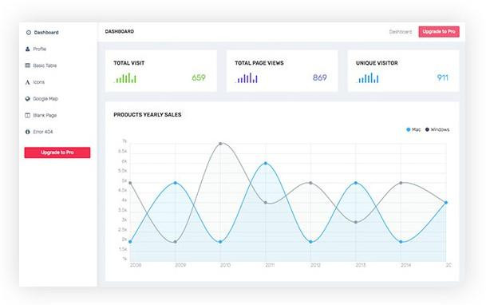The width and height of the screenshot is (486, 305).
Task: Click the 7k y-axis label
Action: click(x=124, y=141)
